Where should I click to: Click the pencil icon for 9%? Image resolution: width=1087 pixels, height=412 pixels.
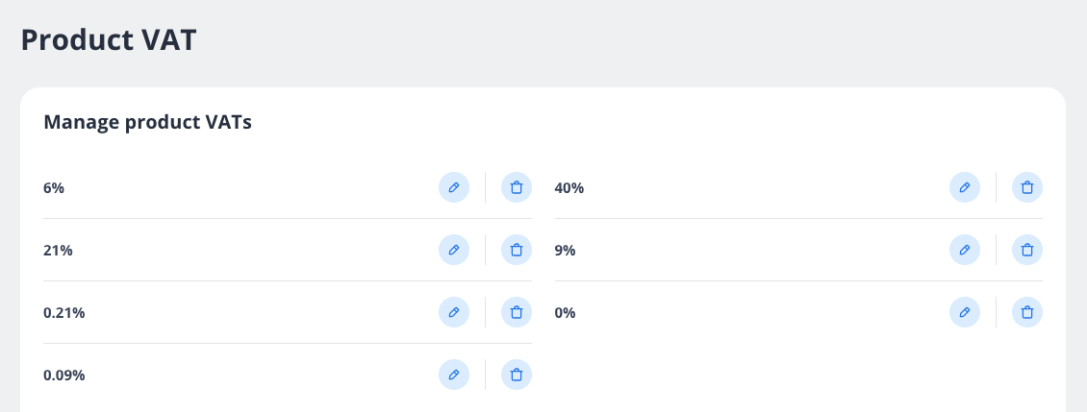pos(965,250)
